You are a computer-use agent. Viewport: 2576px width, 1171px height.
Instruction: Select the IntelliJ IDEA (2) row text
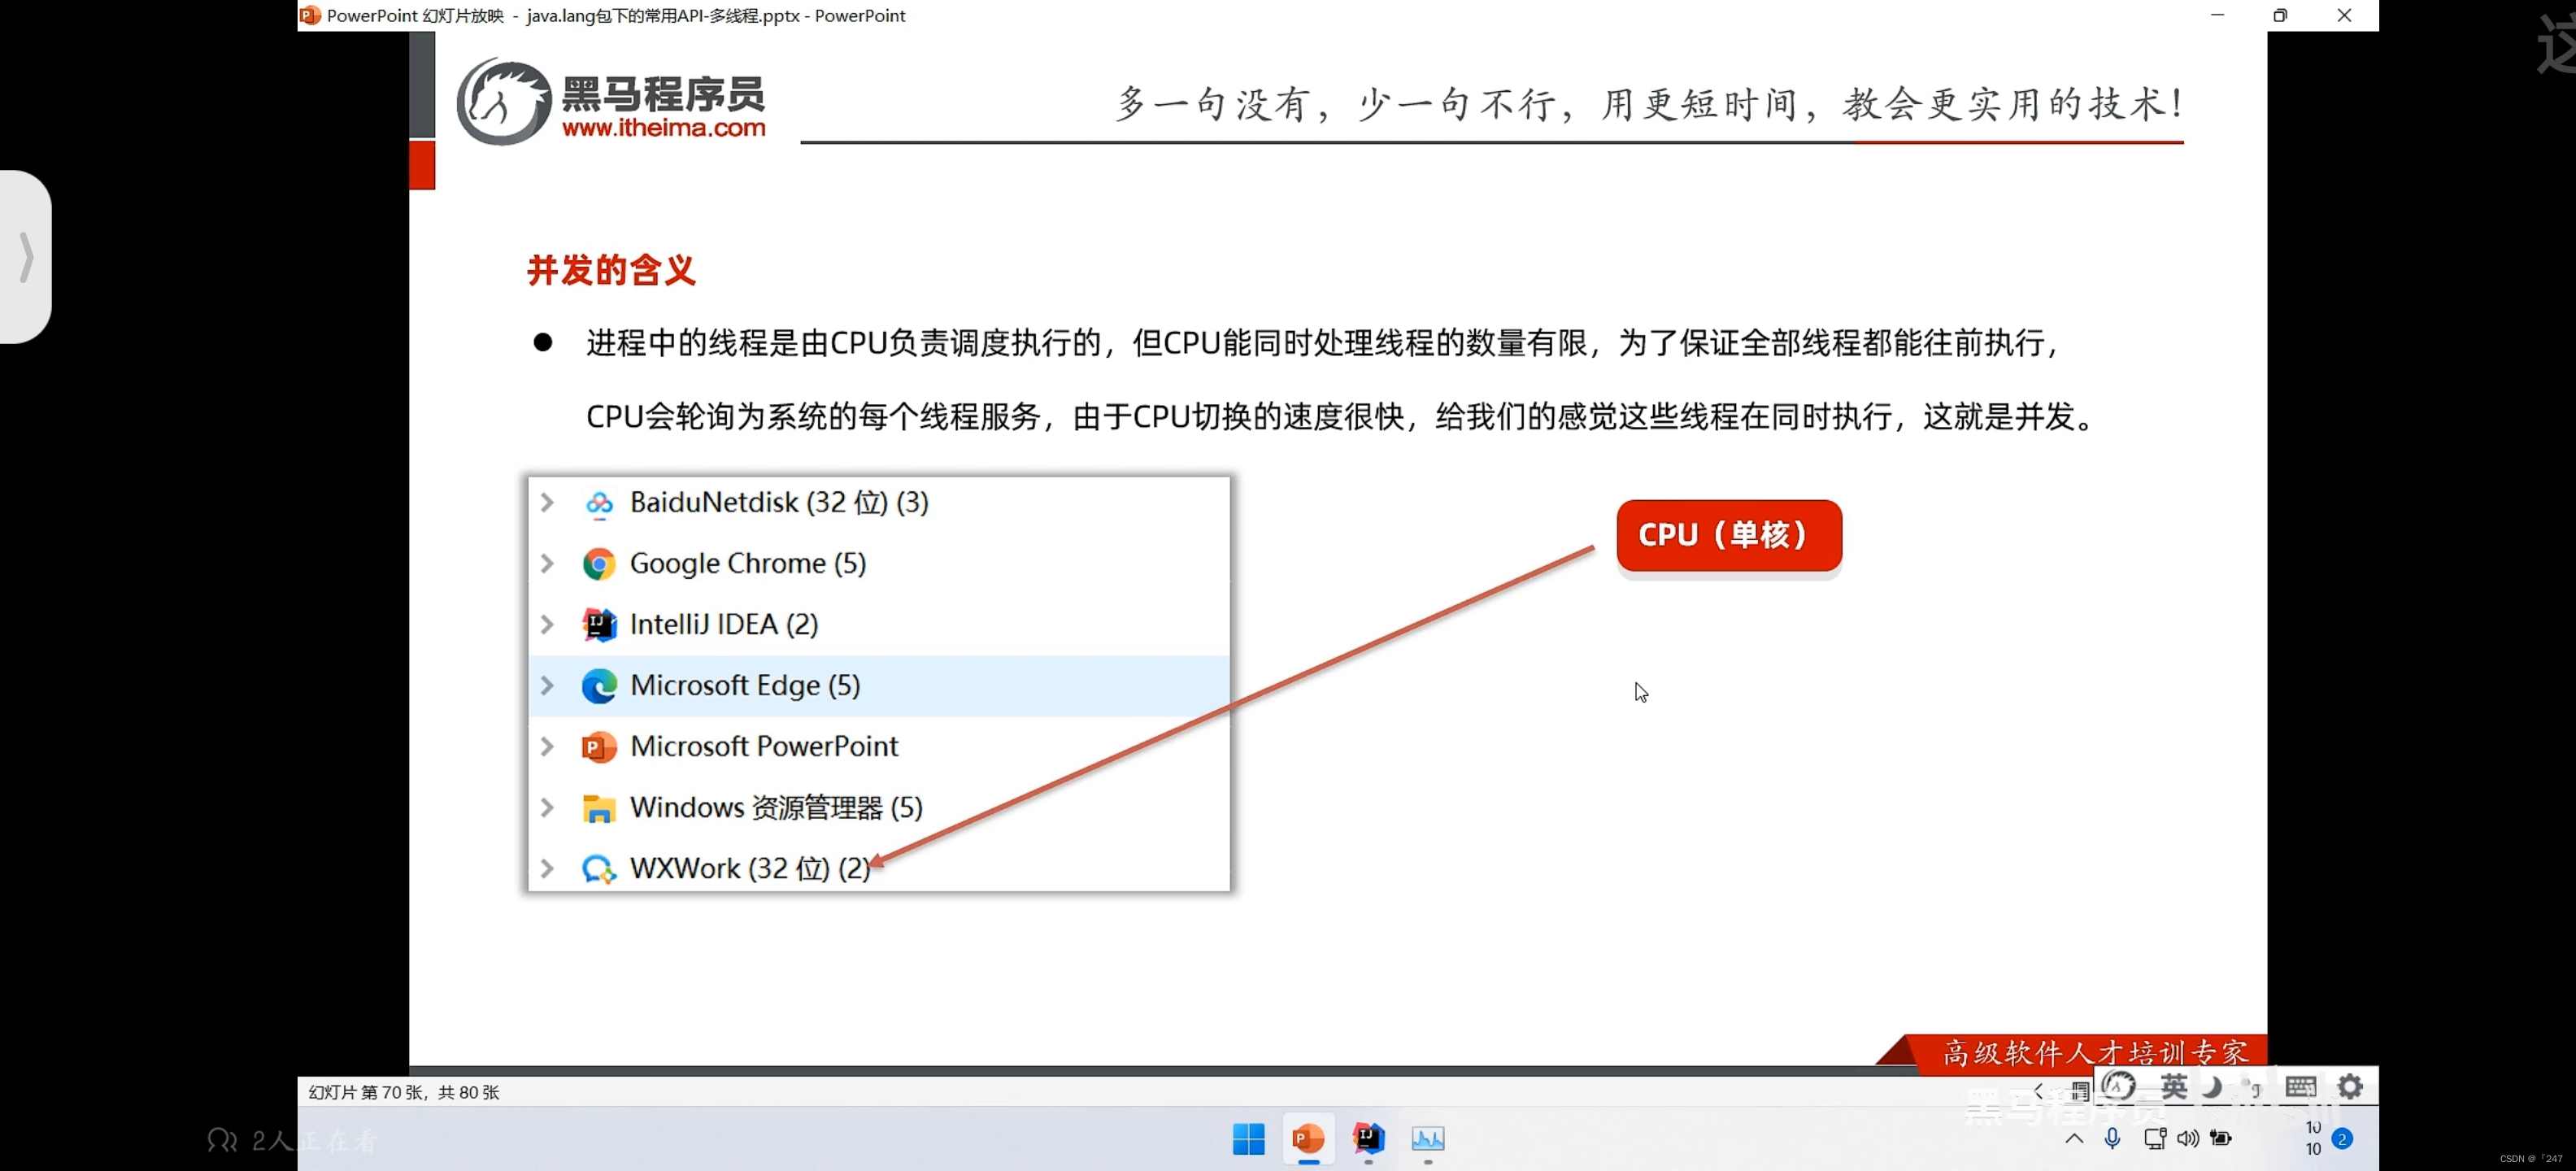coord(724,624)
